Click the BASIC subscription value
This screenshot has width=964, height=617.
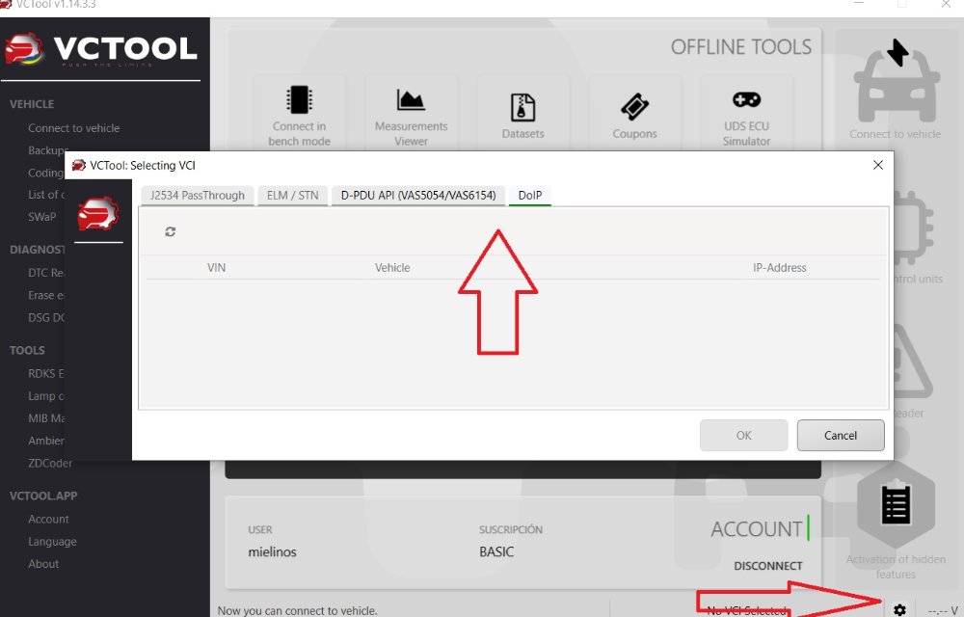coord(496,551)
